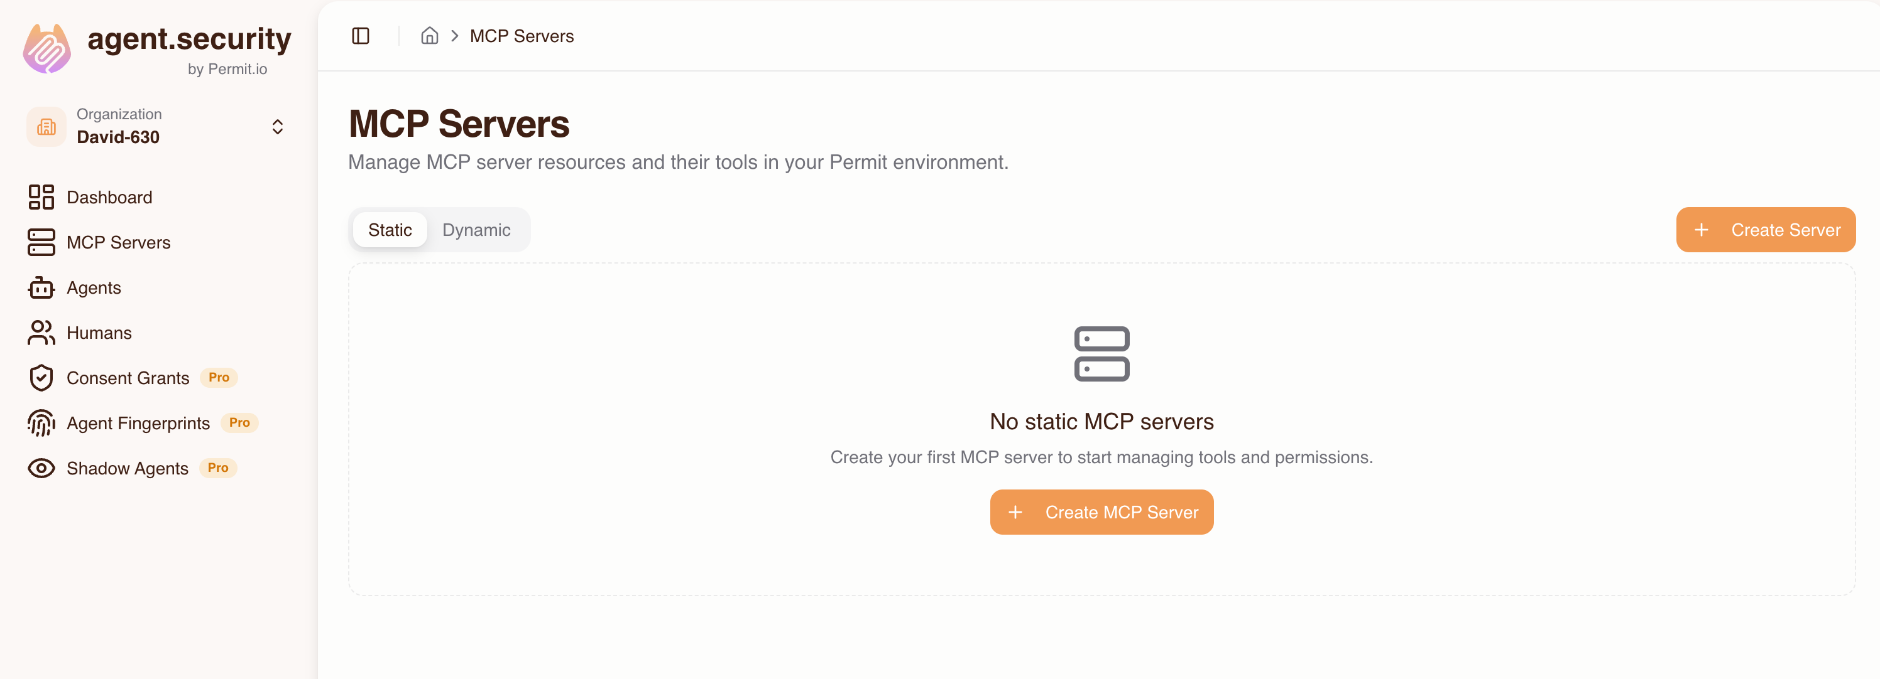
Task: Open the Dashboard from the sidebar
Action: (x=109, y=196)
